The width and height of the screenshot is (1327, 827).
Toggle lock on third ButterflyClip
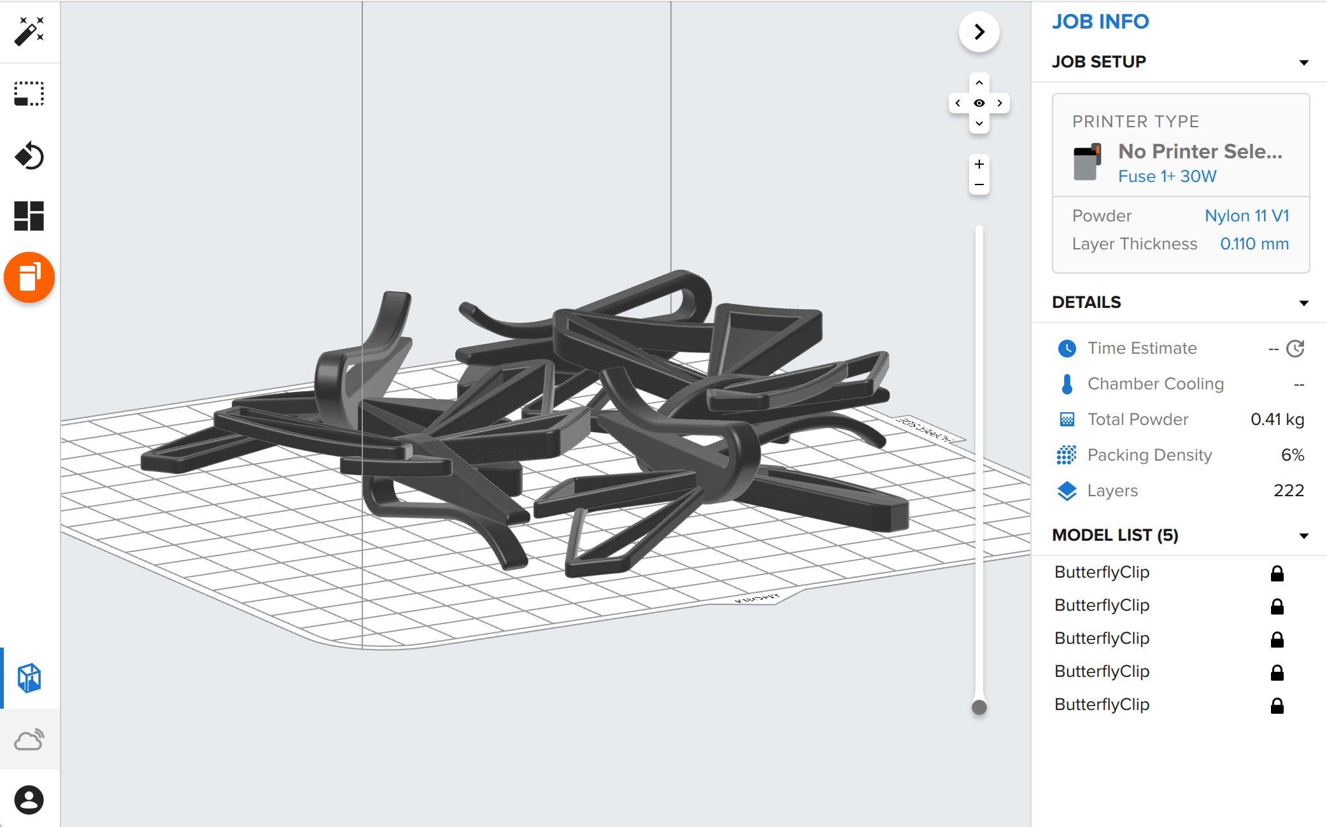[1277, 639]
